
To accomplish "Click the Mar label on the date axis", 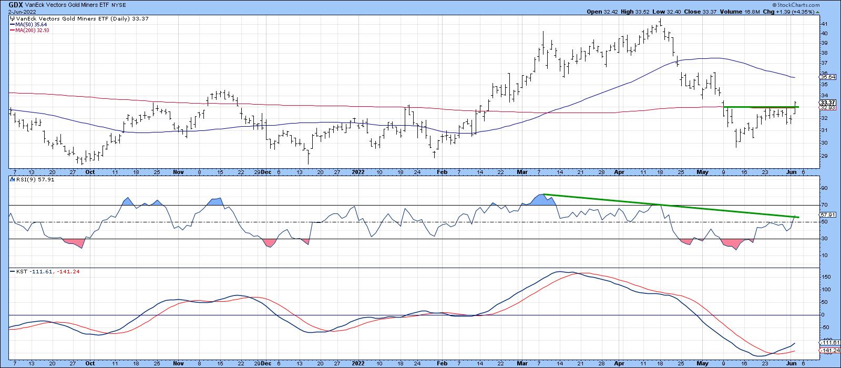I will tap(521, 172).
